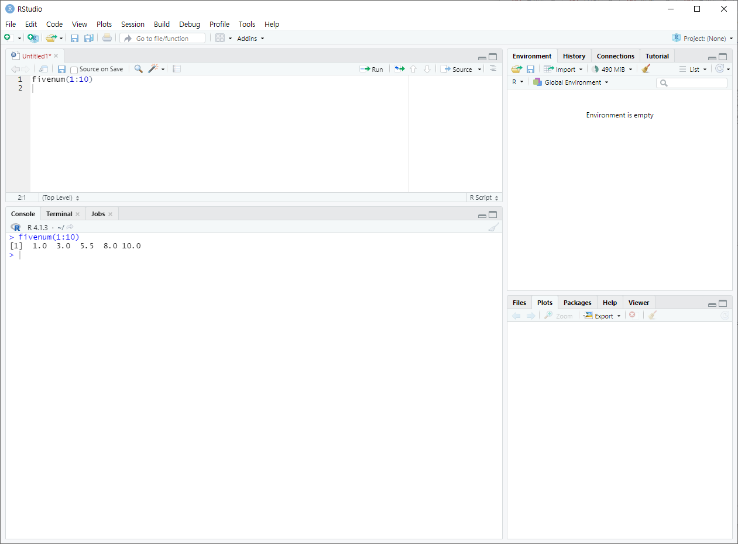Go back source location arrow in editor
738x544 pixels.
tap(15, 69)
